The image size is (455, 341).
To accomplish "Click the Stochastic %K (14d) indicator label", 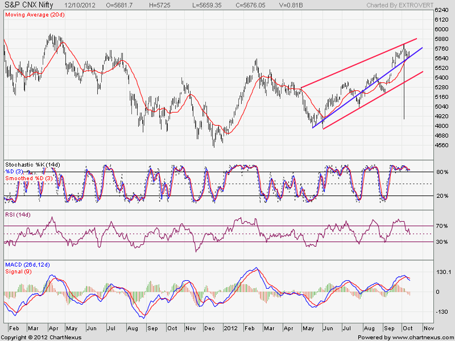I will pyautogui.click(x=32, y=165).
